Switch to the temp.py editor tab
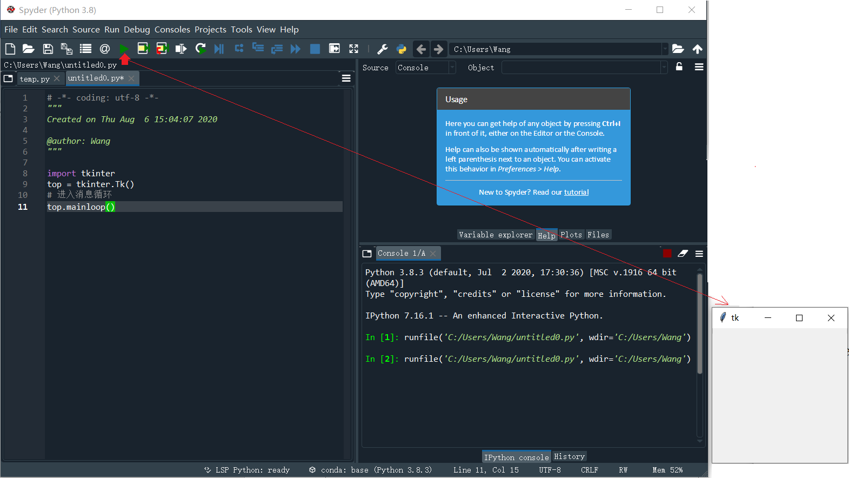849x478 pixels. coord(35,79)
